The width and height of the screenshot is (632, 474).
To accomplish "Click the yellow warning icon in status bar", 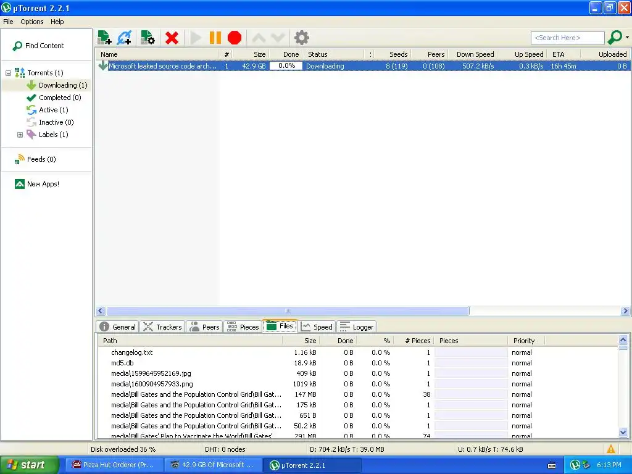I will (611, 449).
